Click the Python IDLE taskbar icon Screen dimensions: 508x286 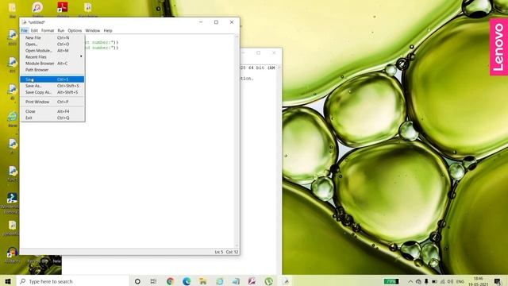coord(286,281)
